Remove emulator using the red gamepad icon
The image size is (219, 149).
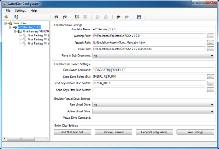[64, 17]
